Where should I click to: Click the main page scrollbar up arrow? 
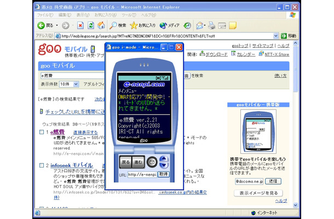coord(296,43)
